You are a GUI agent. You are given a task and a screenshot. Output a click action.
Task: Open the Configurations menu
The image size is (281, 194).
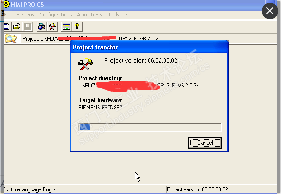pos(55,15)
